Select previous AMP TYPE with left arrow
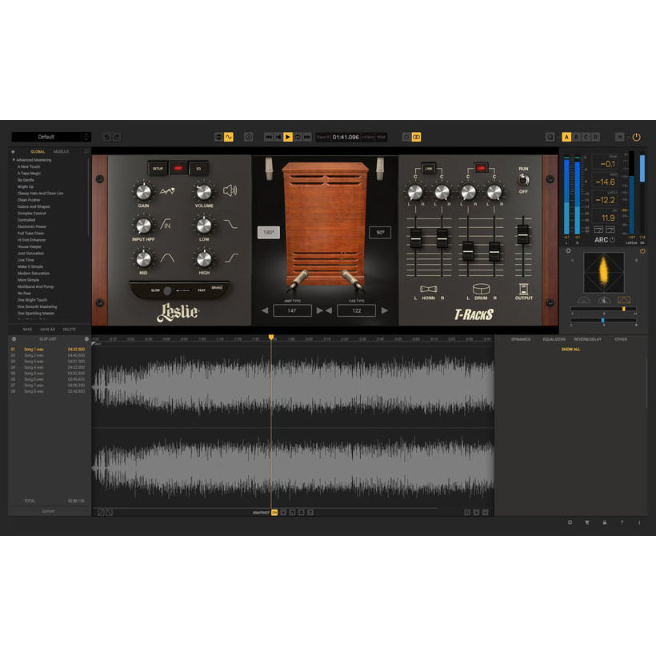Screen dimensions: 656x656 pyautogui.click(x=265, y=311)
